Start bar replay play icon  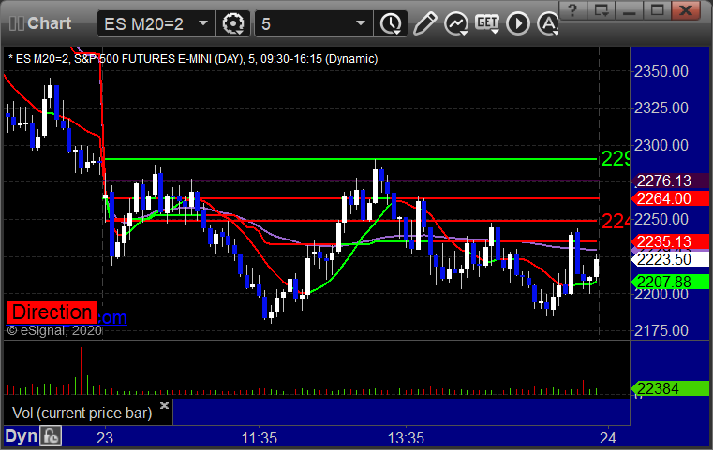pos(518,23)
